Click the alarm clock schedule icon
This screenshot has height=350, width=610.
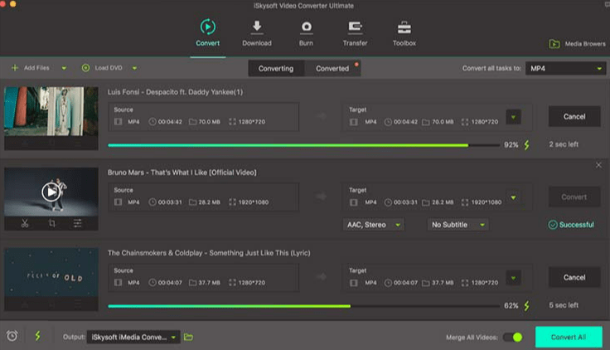(x=12, y=336)
